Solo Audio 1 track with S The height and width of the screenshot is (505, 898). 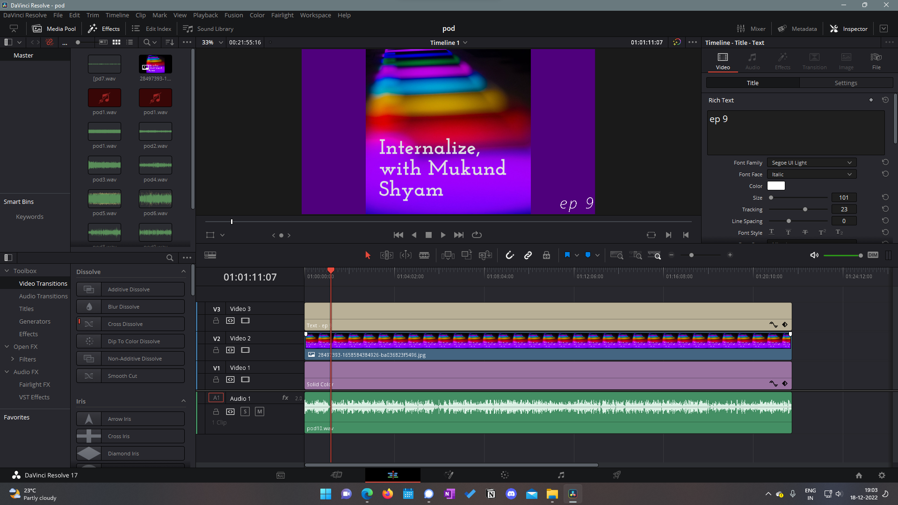(x=245, y=411)
